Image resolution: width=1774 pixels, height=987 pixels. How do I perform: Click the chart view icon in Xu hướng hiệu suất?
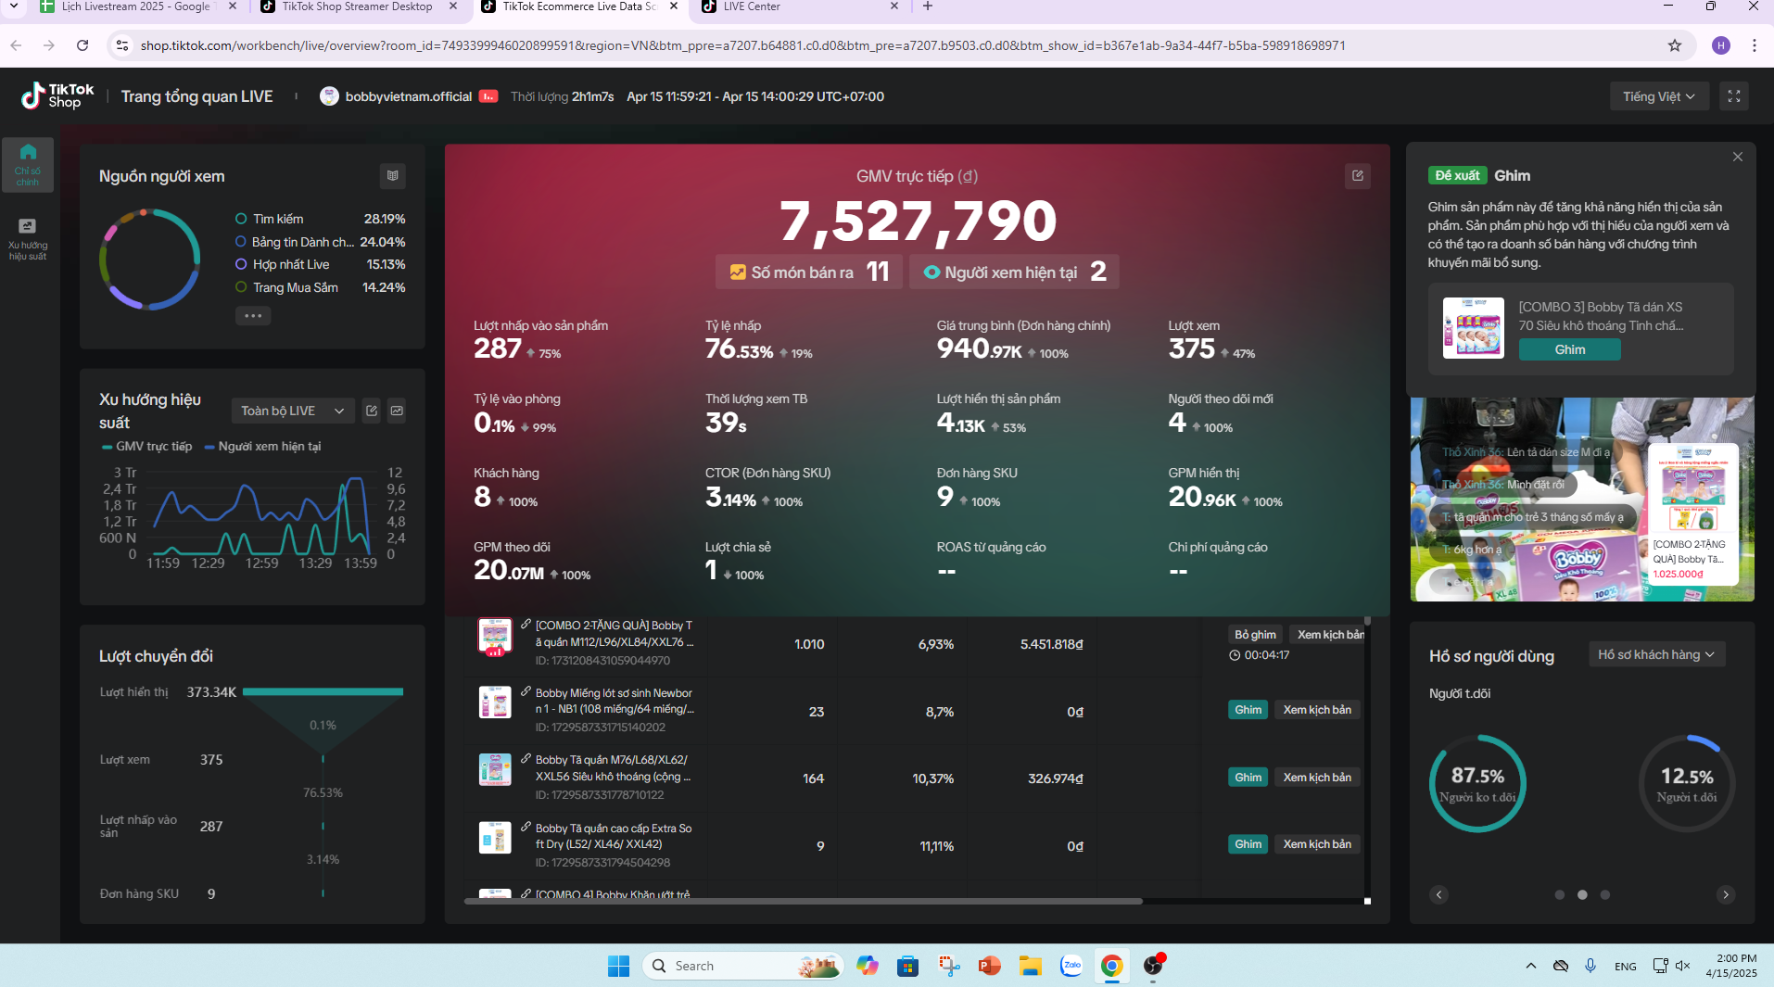point(397,411)
